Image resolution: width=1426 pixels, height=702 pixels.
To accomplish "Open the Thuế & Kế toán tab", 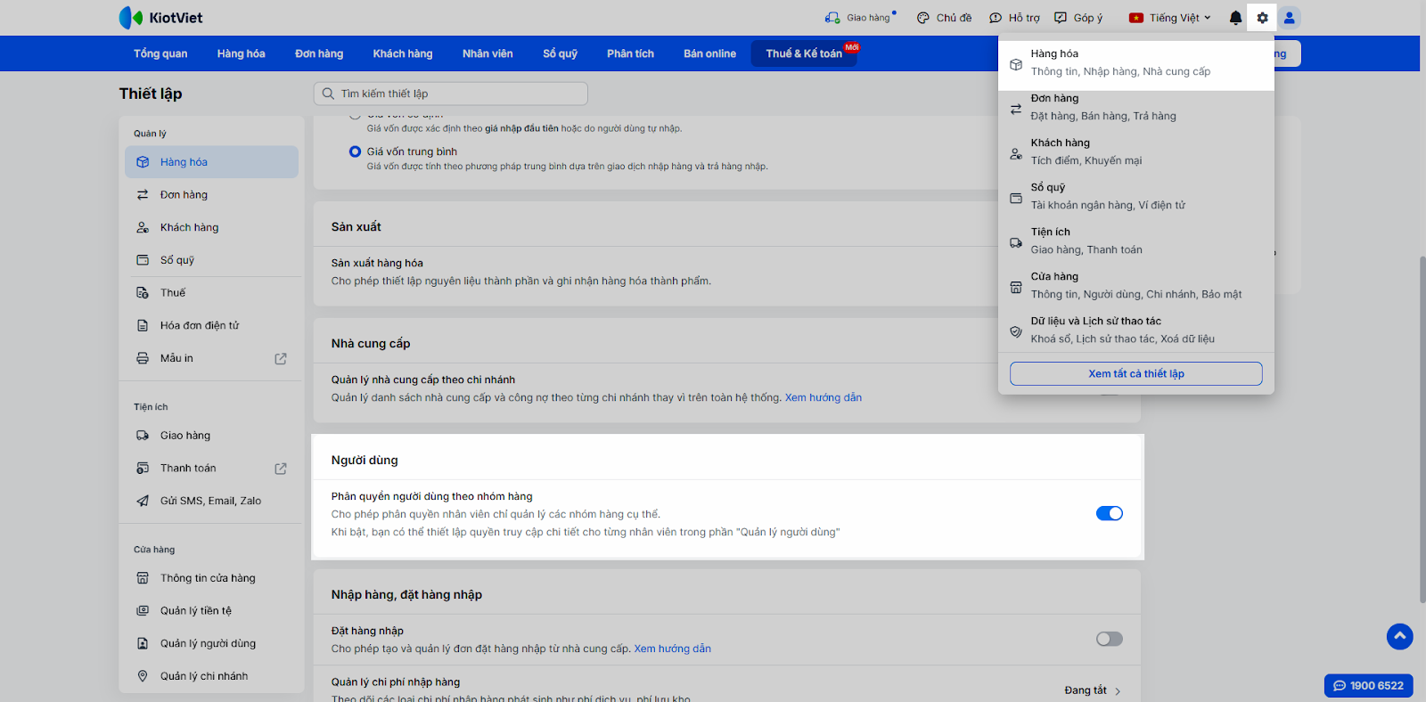I will (x=804, y=53).
